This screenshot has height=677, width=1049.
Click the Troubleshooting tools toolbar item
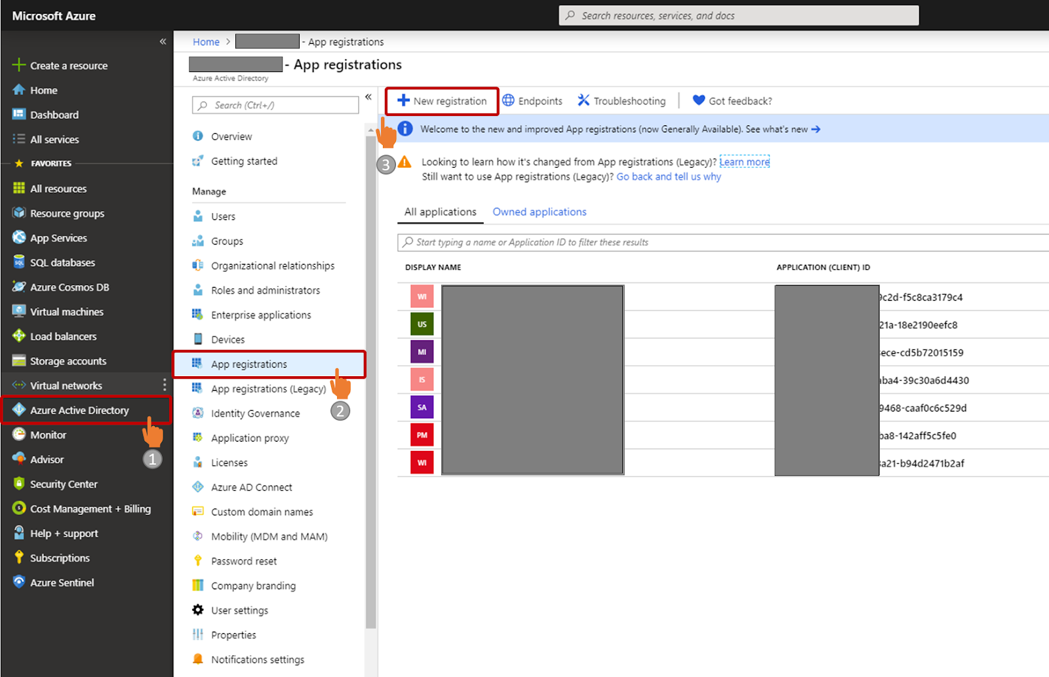tap(622, 101)
